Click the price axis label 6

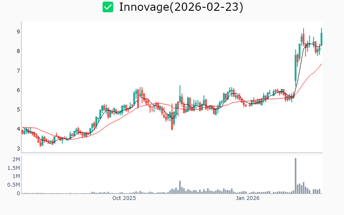(x=18, y=90)
